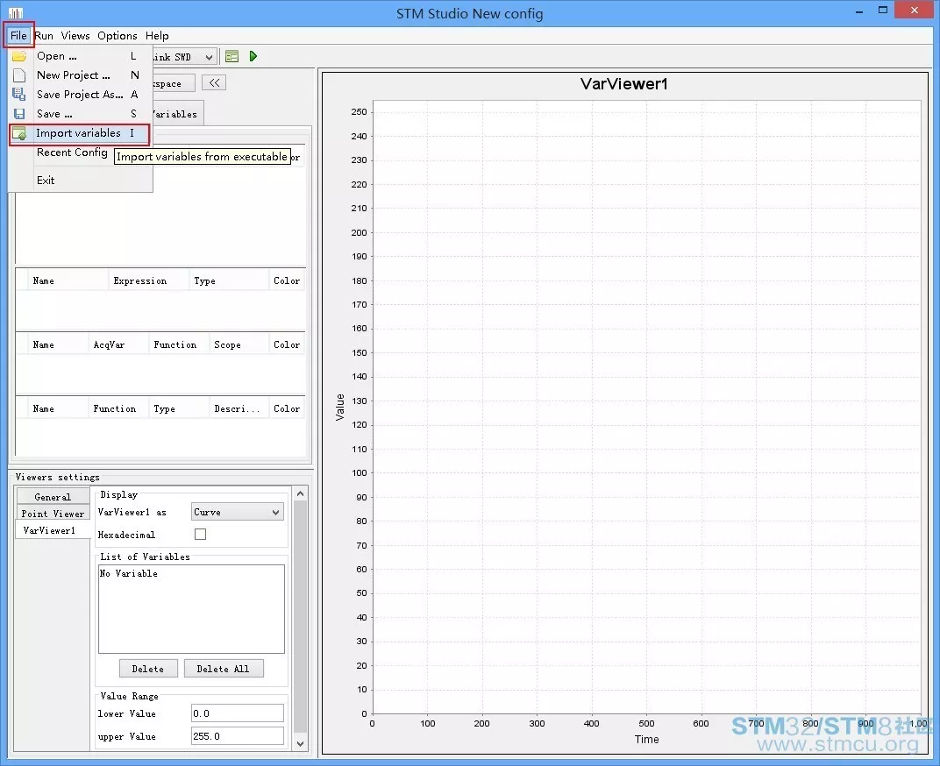This screenshot has height=766, width=940.
Task: Choose Exit from File menu
Action: [x=81, y=180]
